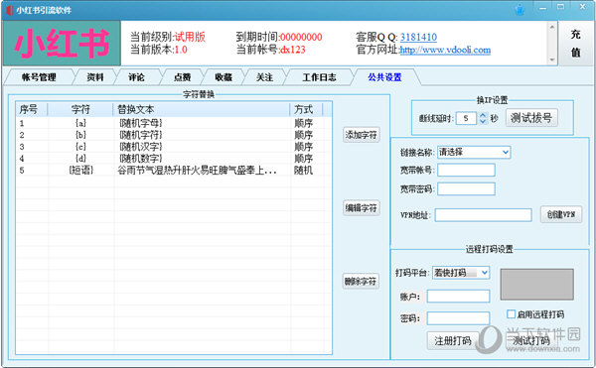Click the 注册打码 button
The width and height of the screenshot is (596, 368).
[453, 340]
